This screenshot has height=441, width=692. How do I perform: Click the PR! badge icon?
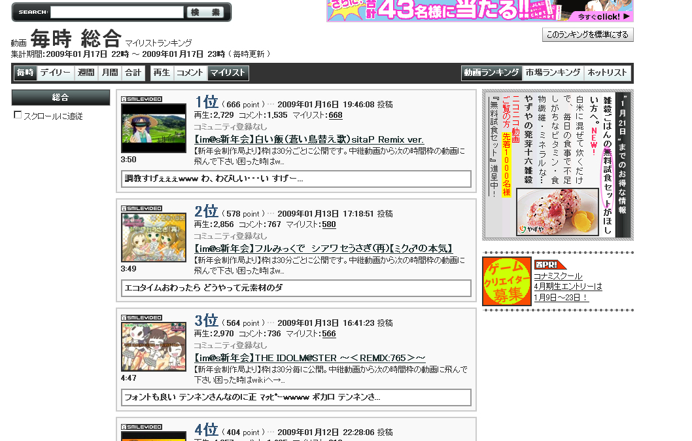click(x=550, y=265)
